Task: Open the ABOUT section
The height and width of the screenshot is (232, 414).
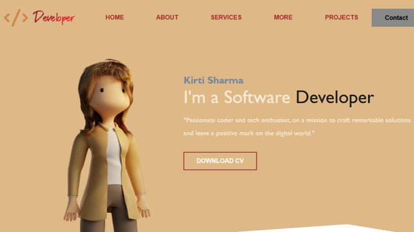Action: tap(167, 17)
